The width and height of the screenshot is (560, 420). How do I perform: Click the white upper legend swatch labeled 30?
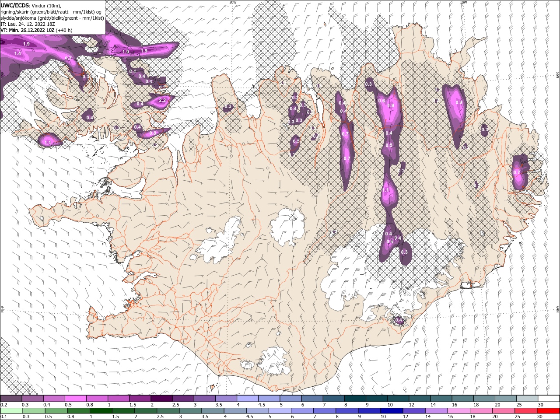tap(549, 399)
